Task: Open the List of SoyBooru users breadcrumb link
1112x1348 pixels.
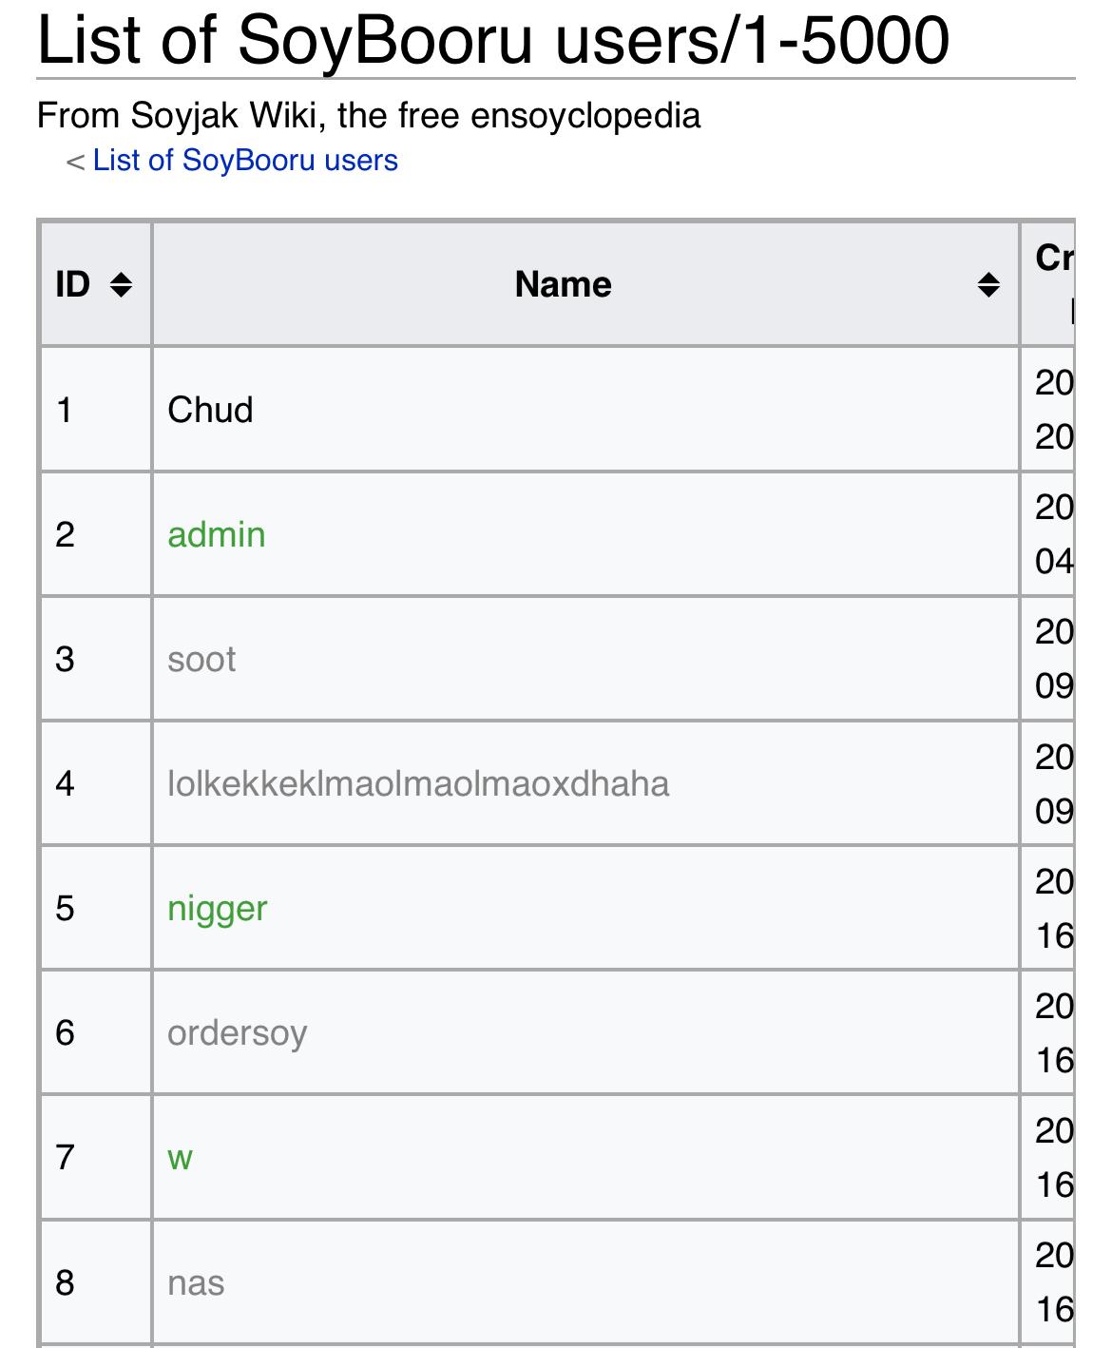Action: pyautogui.click(x=245, y=161)
